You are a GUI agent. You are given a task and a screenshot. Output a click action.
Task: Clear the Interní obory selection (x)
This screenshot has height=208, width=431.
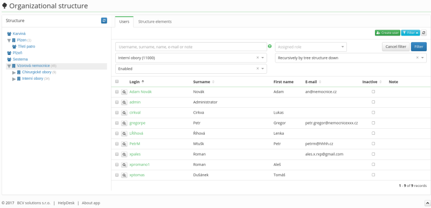[x=258, y=58]
